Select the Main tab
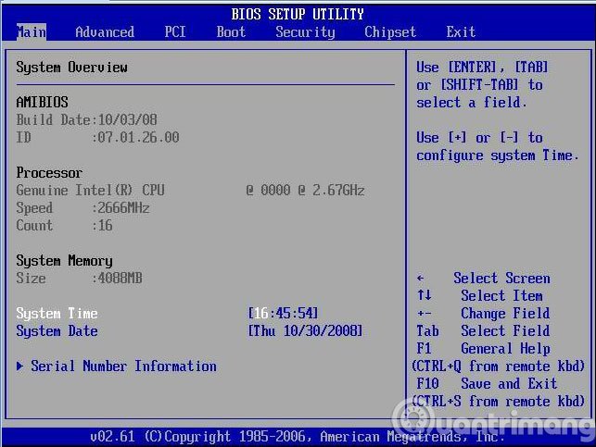Viewport: 596px width, 447px height. 31,31
